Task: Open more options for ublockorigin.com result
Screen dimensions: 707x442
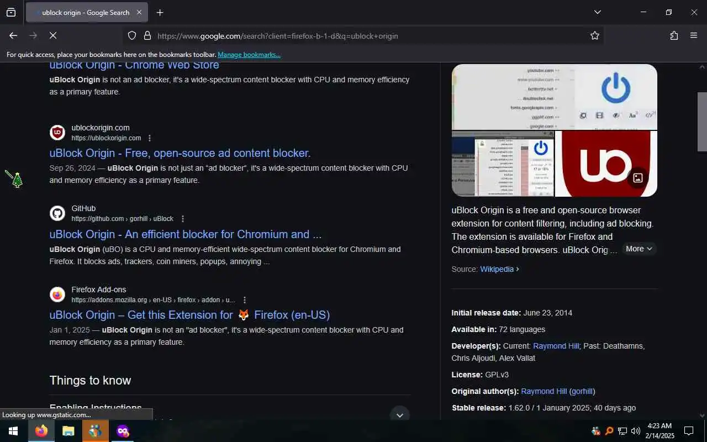Action: [149, 138]
